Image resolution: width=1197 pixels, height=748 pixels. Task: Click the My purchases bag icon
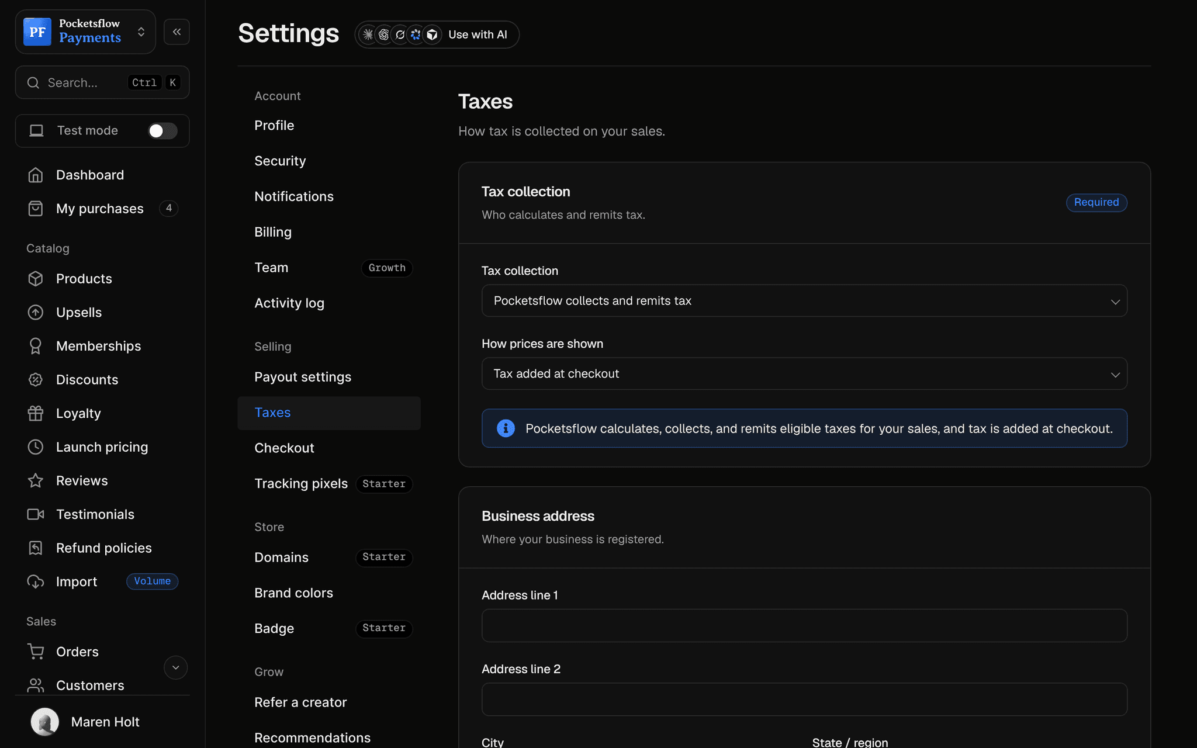pyautogui.click(x=36, y=209)
